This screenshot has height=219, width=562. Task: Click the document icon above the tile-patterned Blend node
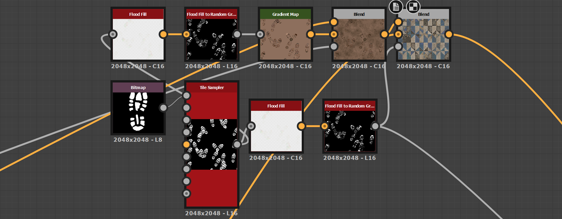[x=396, y=7]
